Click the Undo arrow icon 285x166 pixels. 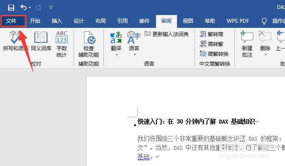24,7
